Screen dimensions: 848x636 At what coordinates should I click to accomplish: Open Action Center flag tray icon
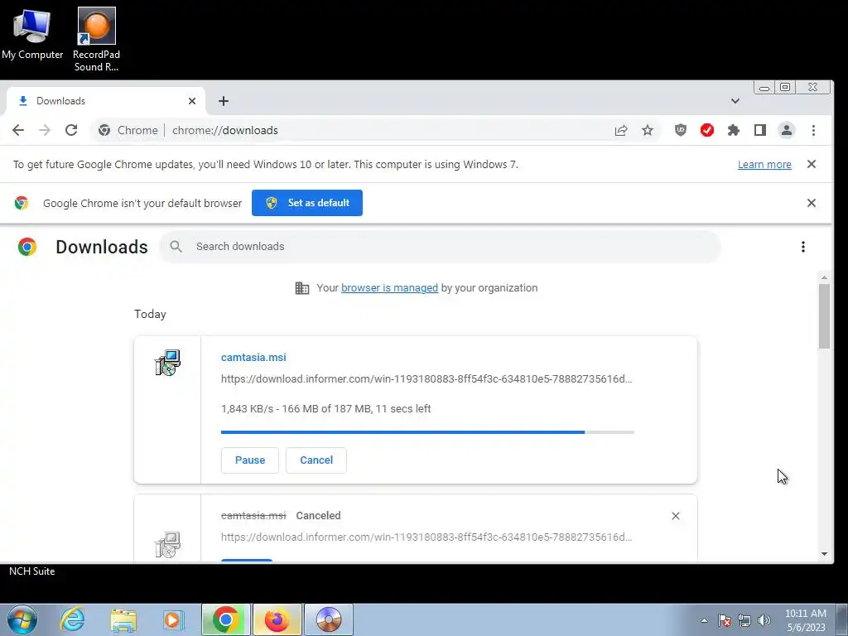pyautogui.click(x=725, y=620)
